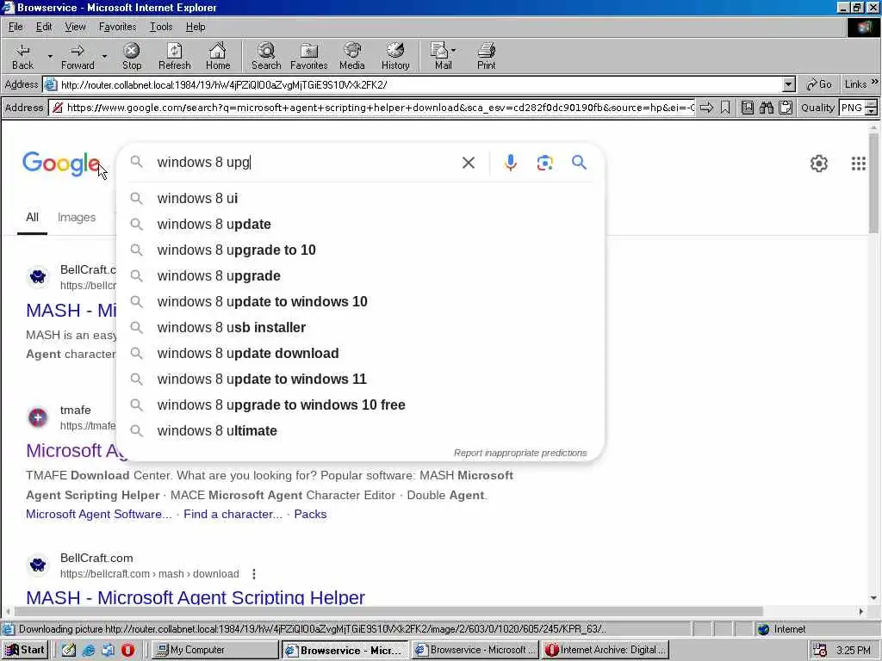The image size is (882, 661).
Task: Open the IE address bar dropdown
Action: pos(789,85)
